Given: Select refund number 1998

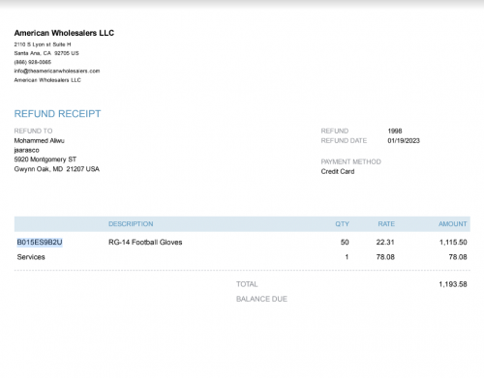Looking at the screenshot, I should pyautogui.click(x=395, y=131).
